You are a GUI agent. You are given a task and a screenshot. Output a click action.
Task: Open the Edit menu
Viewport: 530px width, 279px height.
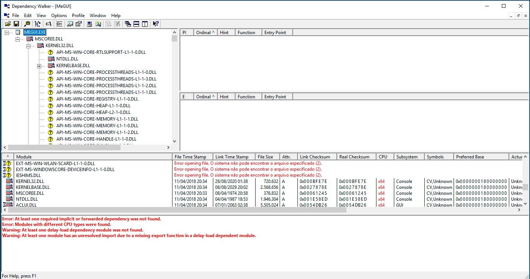click(28, 15)
